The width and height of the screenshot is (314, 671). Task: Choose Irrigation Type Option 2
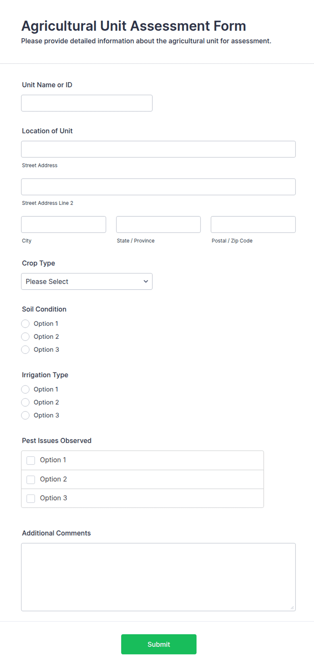25,402
